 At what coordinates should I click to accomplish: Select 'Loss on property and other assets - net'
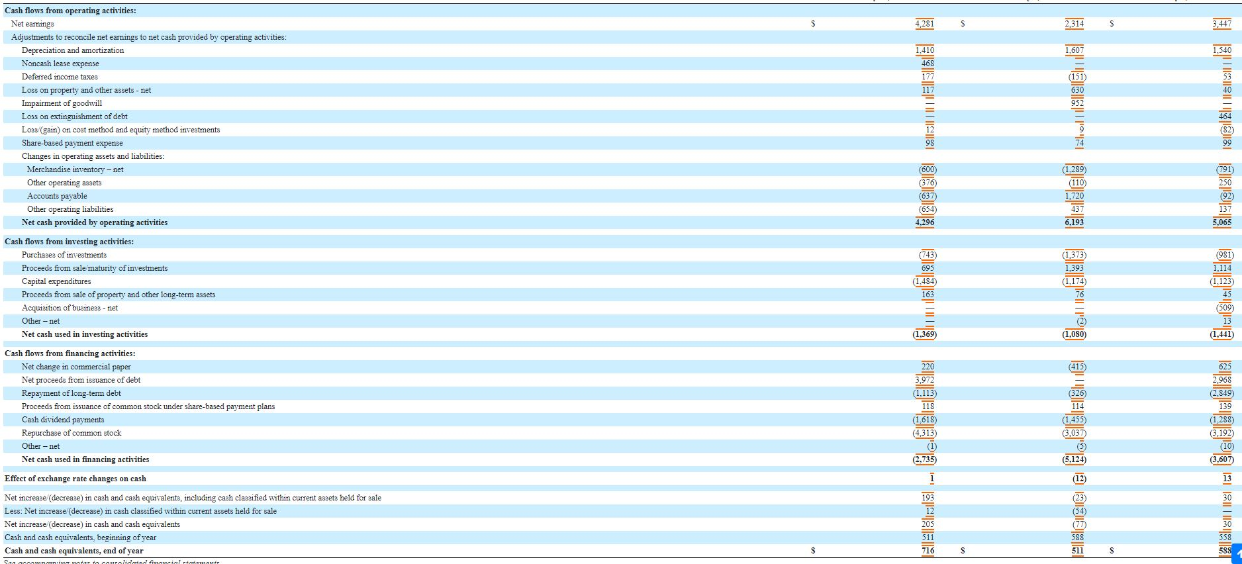click(86, 90)
